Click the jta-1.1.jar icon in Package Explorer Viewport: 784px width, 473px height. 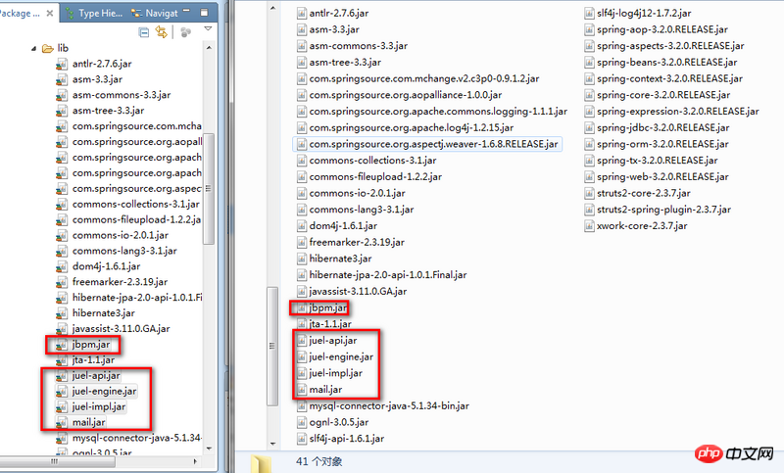tap(62, 360)
